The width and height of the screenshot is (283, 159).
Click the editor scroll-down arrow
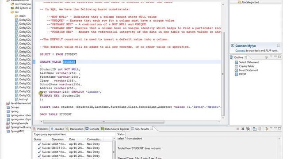click(223, 118)
